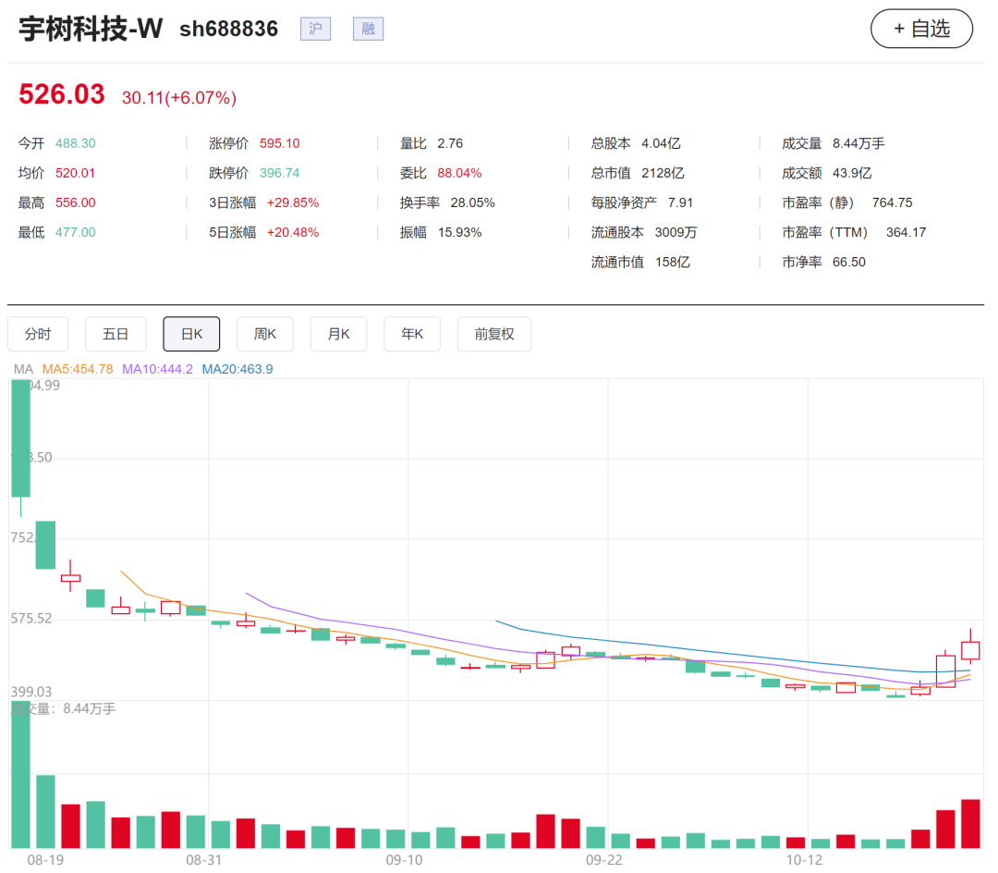Click the 融 margin trading badge
The width and height of the screenshot is (998, 873).
pyautogui.click(x=368, y=29)
